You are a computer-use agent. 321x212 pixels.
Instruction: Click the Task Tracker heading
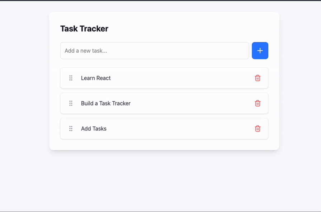click(84, 29)
